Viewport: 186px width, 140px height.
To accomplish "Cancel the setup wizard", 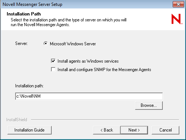I will 165,130.
